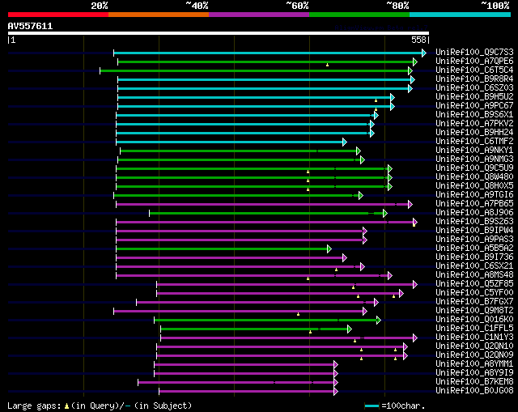
Task: Click the cyan alignment bar for UniRef100_Q9C7S3
Action: pyautogui.click(x=268, y=53)
